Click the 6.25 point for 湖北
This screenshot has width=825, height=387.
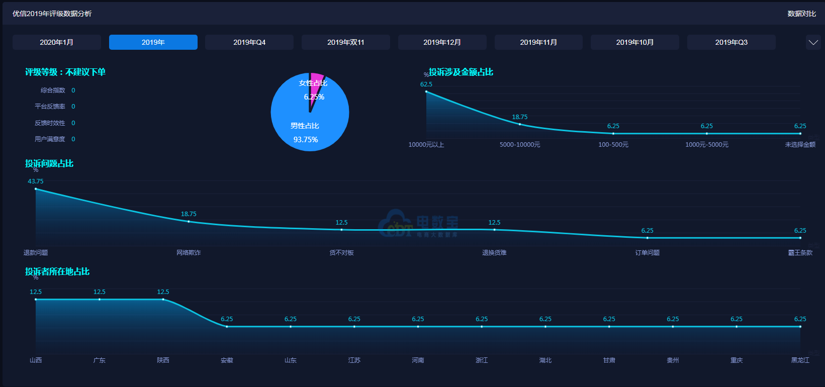[545, 326]
